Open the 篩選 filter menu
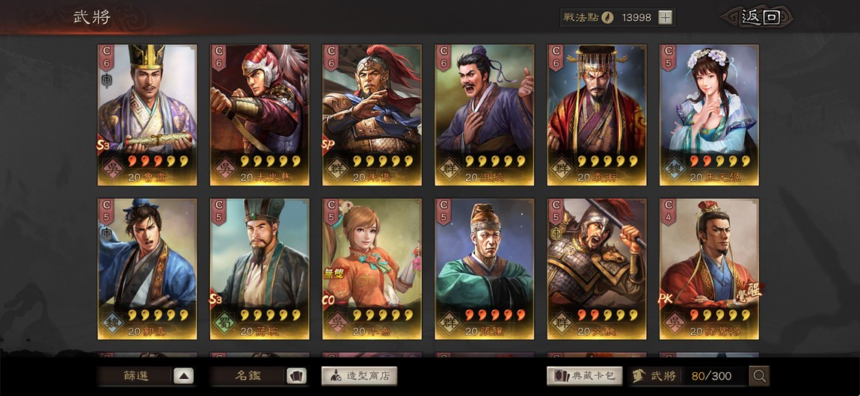This screenshot has height=396, width=860. coord(135,376)
